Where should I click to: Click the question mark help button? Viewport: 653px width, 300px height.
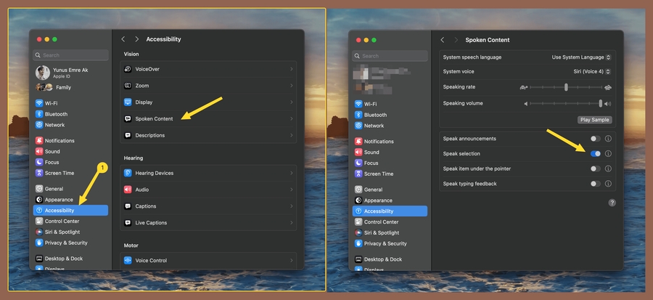click(612, 203)
